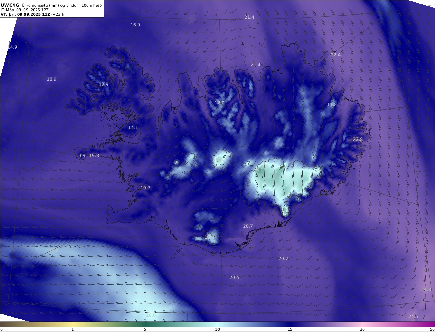Image resolution: width=435 pixels, height=332 pixels.
Task: Click the map value 12.0
Action: (220, 103)
